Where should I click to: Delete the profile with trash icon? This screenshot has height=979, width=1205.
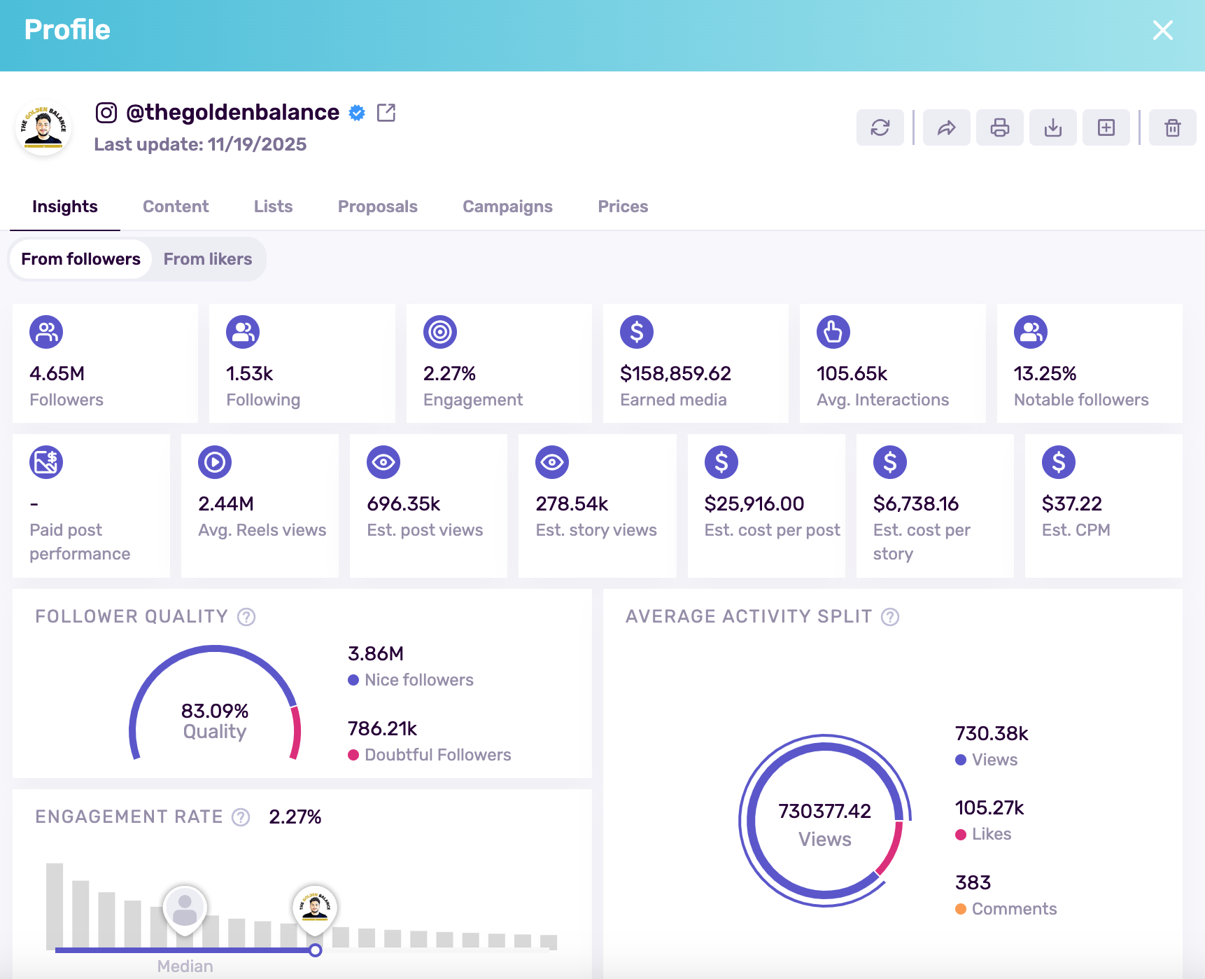click(1172, 127)
